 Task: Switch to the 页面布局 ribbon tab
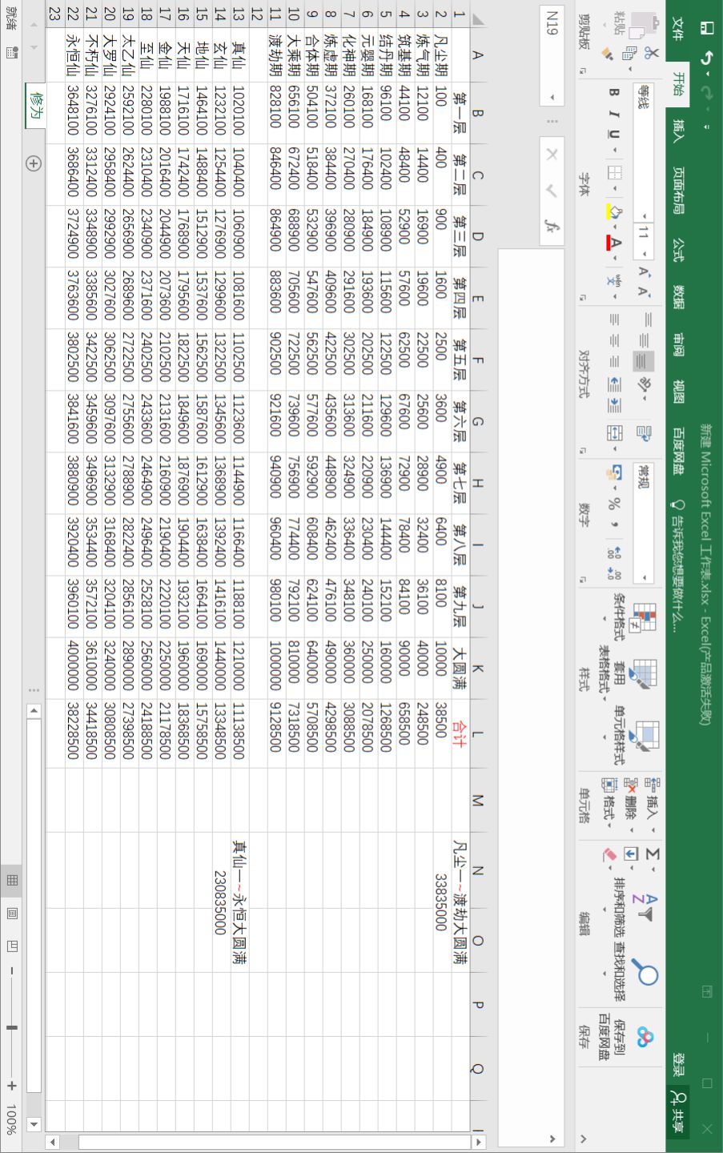coord(678,191)
